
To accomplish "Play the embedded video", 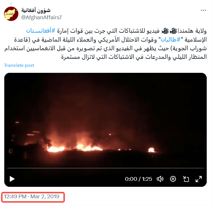I will (12, 179).
